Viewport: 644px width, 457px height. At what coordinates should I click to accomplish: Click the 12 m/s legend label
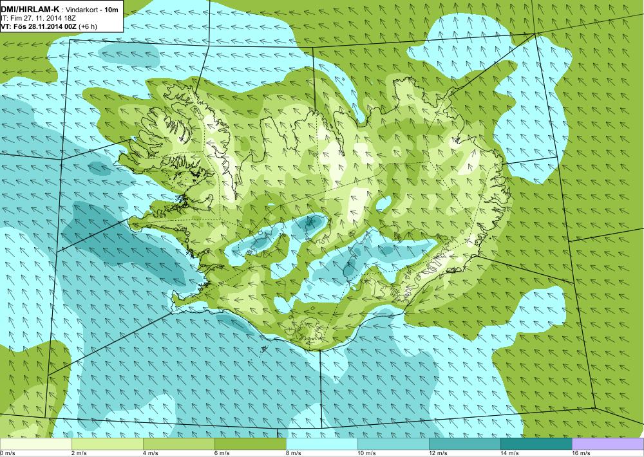click(438, 453)
